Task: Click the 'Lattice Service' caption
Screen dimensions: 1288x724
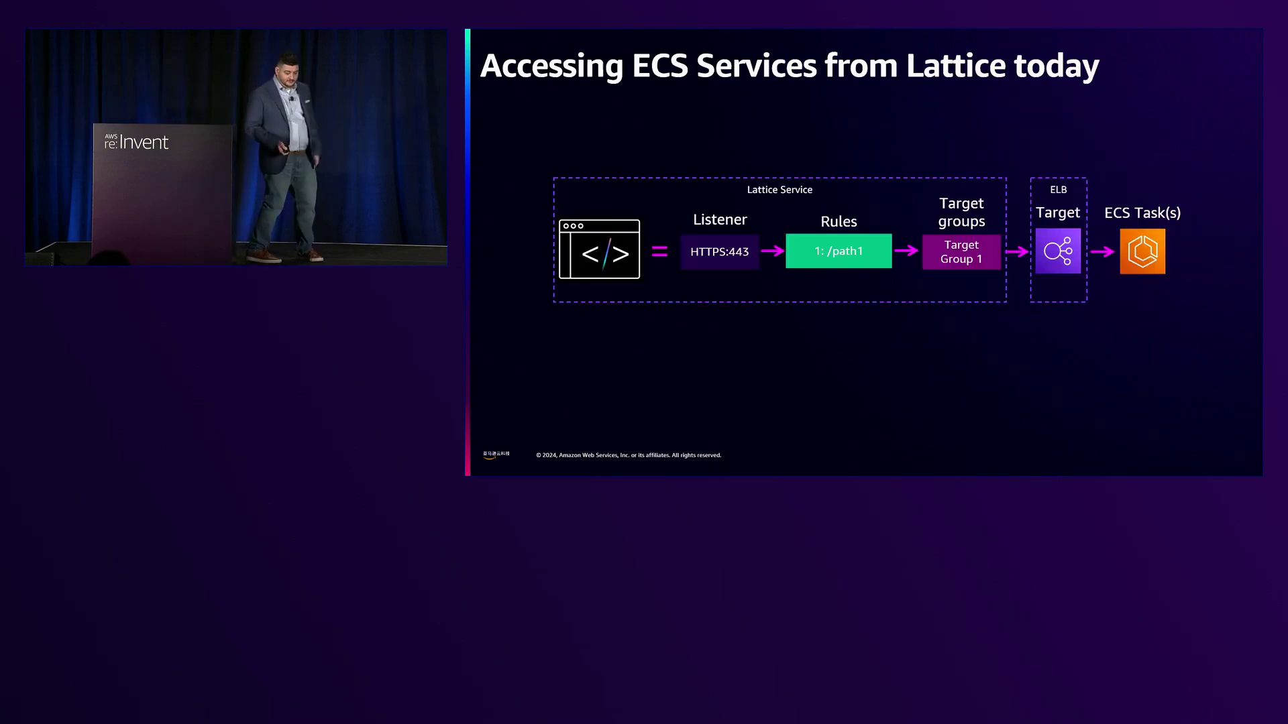Action: [x=780, y=190]
